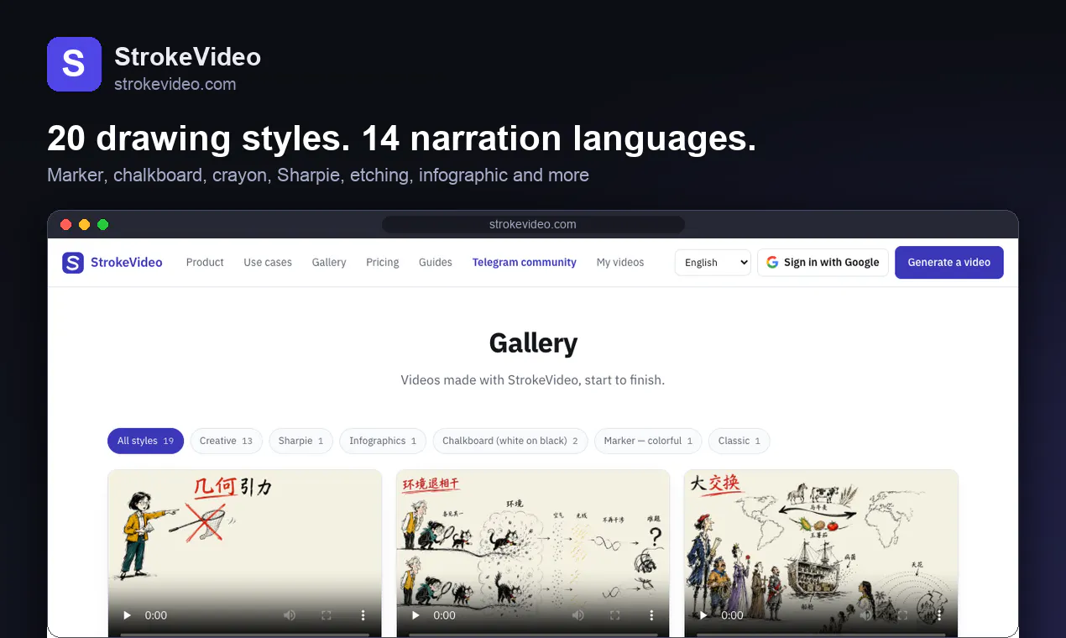Click the strokevideo.com text under the title
Viewport: 1066px width, 638px height.
175,84
